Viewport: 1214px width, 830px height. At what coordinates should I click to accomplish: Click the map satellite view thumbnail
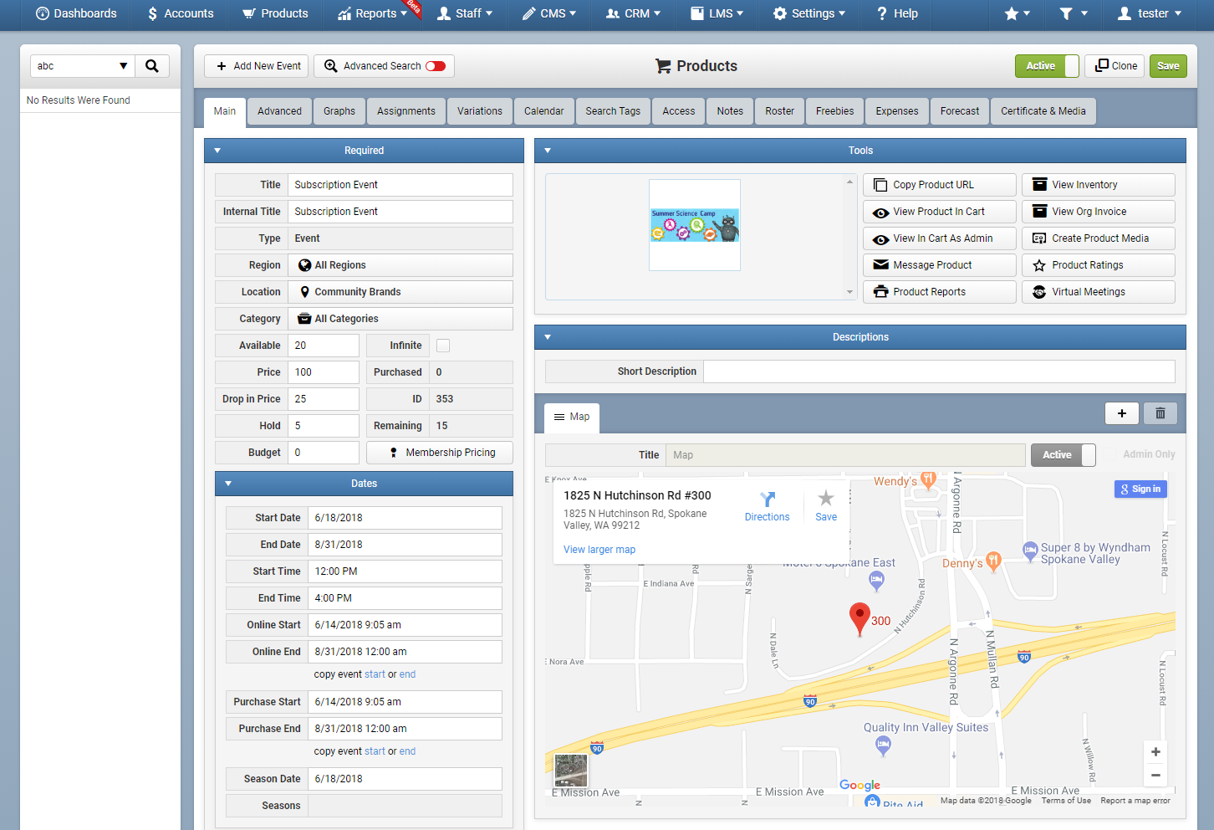tap(571, 770)
